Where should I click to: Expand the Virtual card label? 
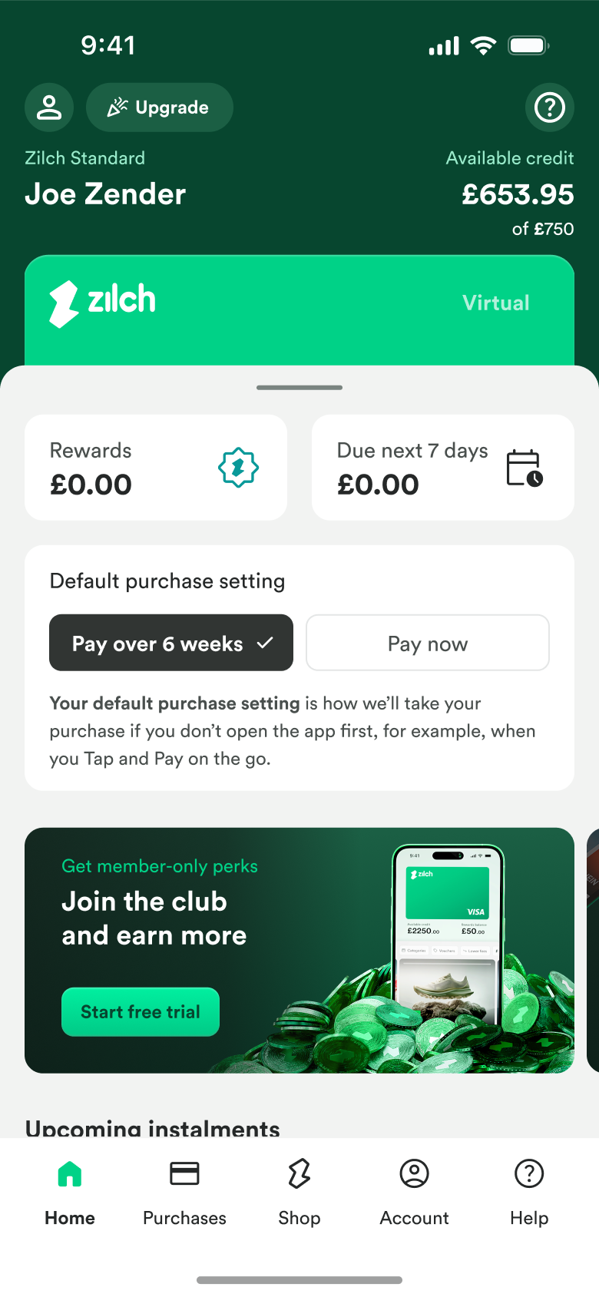(x=496, y=303)
